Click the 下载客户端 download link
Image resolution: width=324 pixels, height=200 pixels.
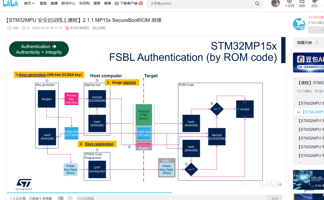coord(129,3)
